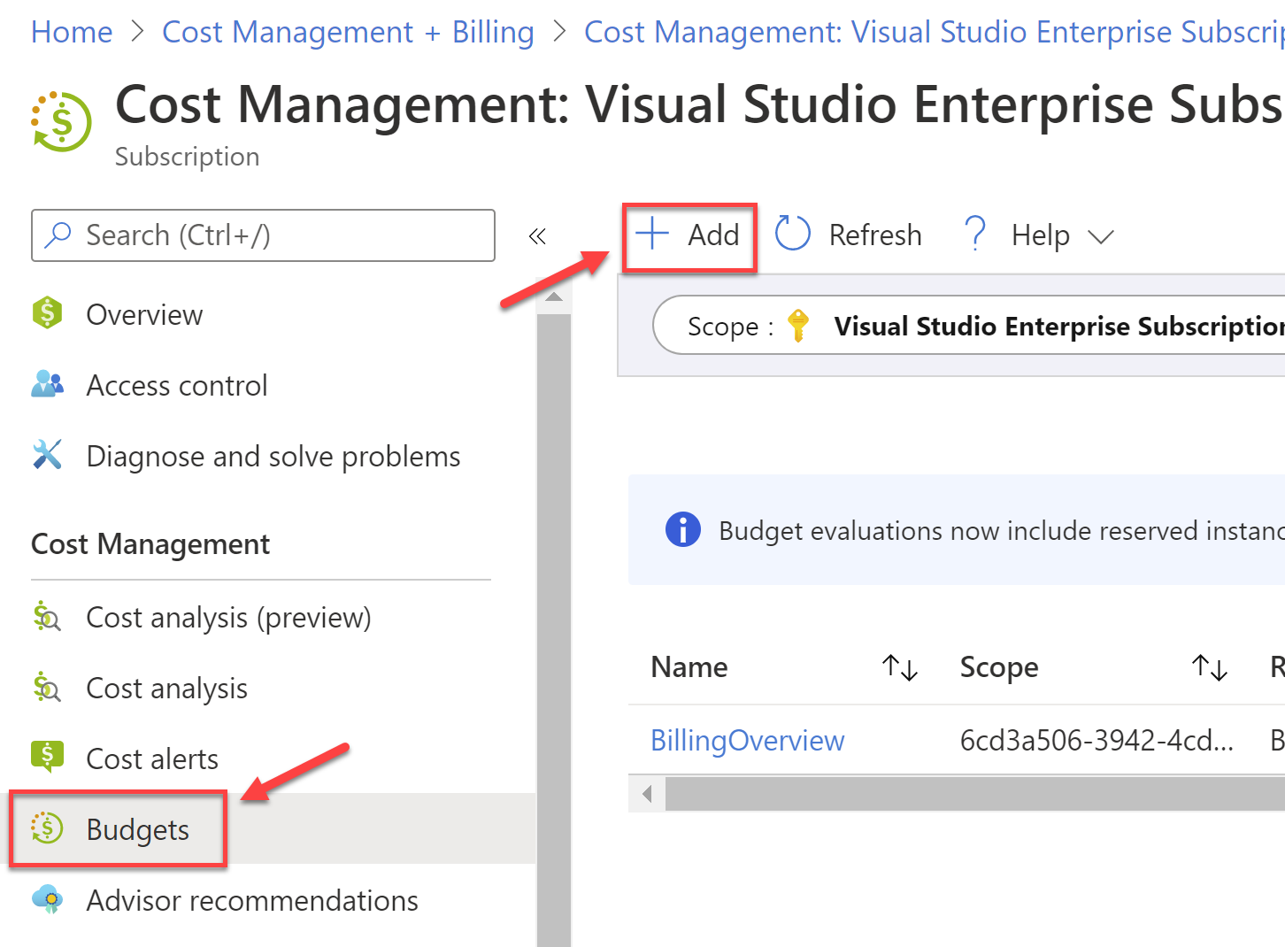This screenshot has height=947, width=1285.
Task: Click the blue info icon
Action: 682,530
